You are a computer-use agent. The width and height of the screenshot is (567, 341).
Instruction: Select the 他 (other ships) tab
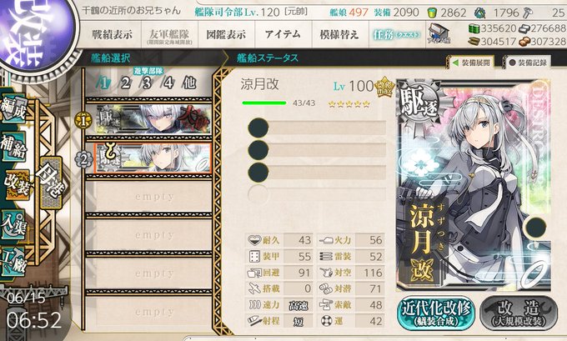(x=189, y=83)
